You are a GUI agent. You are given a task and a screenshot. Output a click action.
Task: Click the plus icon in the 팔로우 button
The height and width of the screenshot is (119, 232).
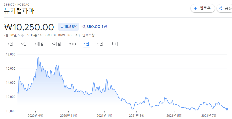pyautogui.click(x=196, y=8)
